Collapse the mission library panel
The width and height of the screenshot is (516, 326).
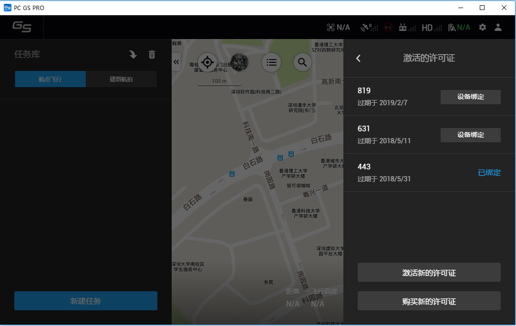click(176, 62)
